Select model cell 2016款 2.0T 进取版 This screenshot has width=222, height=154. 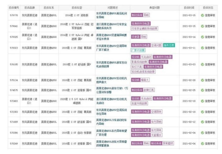(x=77, y=15)
